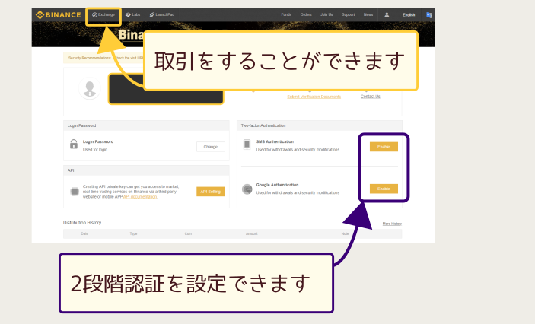Click the translate icon in the header
Image resolution: width=535 pixels, height=324 pixels.
pos(429,15)
